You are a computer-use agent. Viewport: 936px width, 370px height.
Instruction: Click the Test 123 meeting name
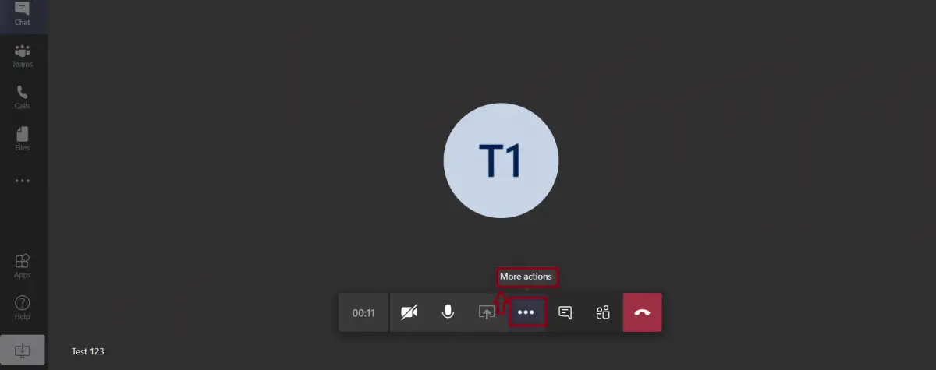coord(87,351)
